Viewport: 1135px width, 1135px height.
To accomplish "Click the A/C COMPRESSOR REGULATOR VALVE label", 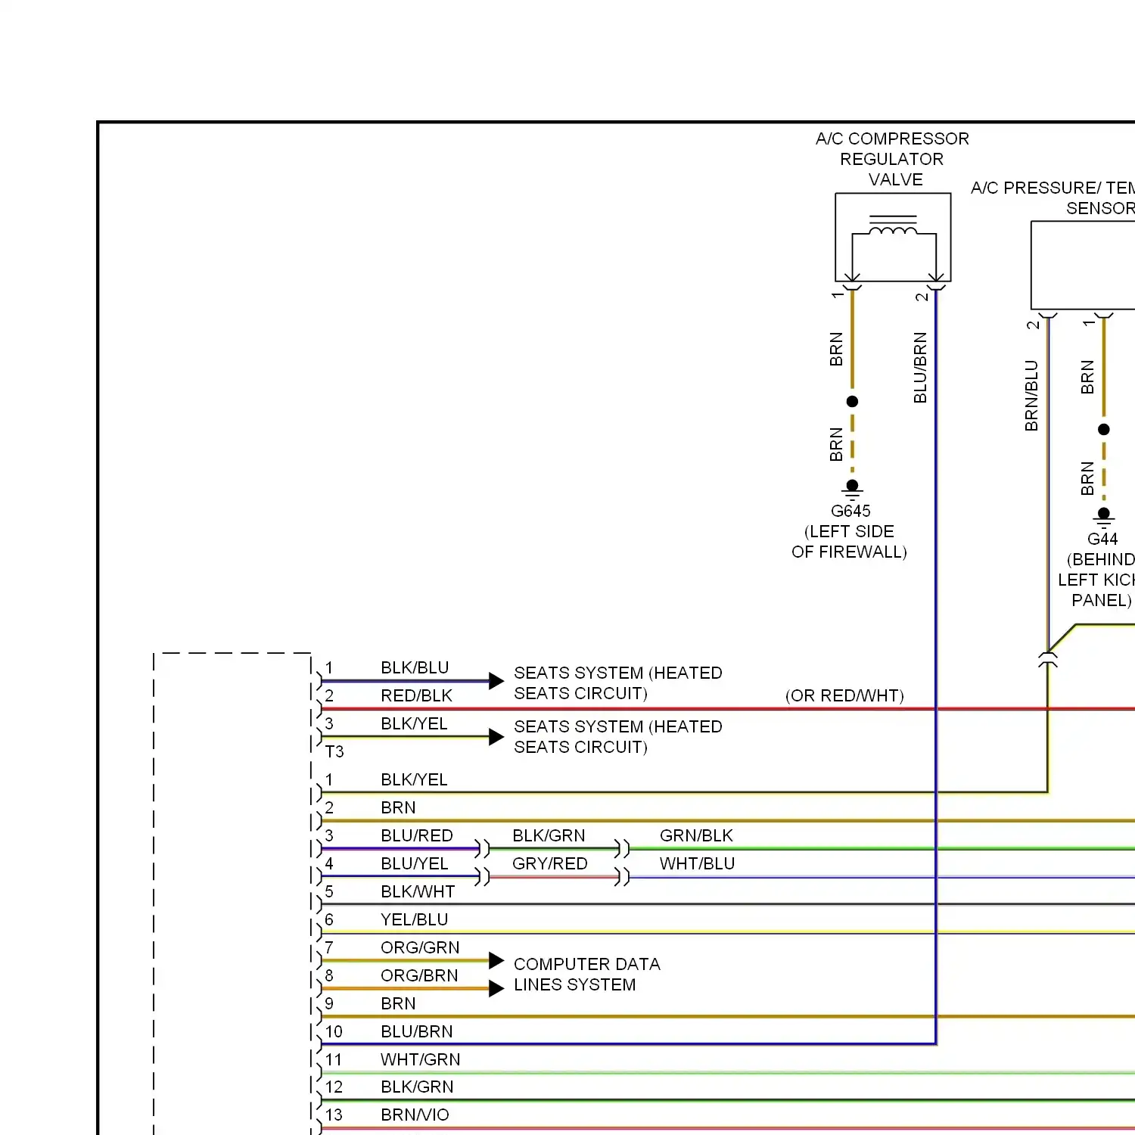I will [x=893, y=159].
